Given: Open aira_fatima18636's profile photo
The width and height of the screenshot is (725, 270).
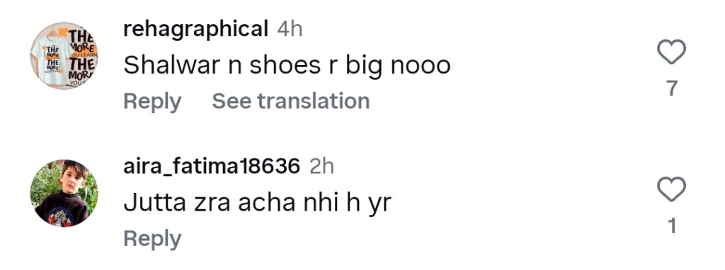Looking at the screenshot, I should click(64, 193).
